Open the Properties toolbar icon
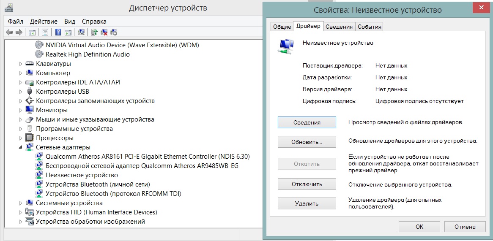 tap(45, 32)
